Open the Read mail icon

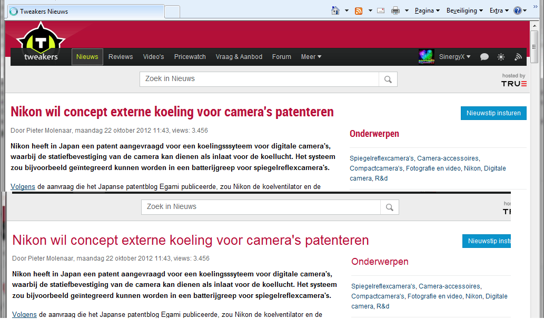point(380,10)
